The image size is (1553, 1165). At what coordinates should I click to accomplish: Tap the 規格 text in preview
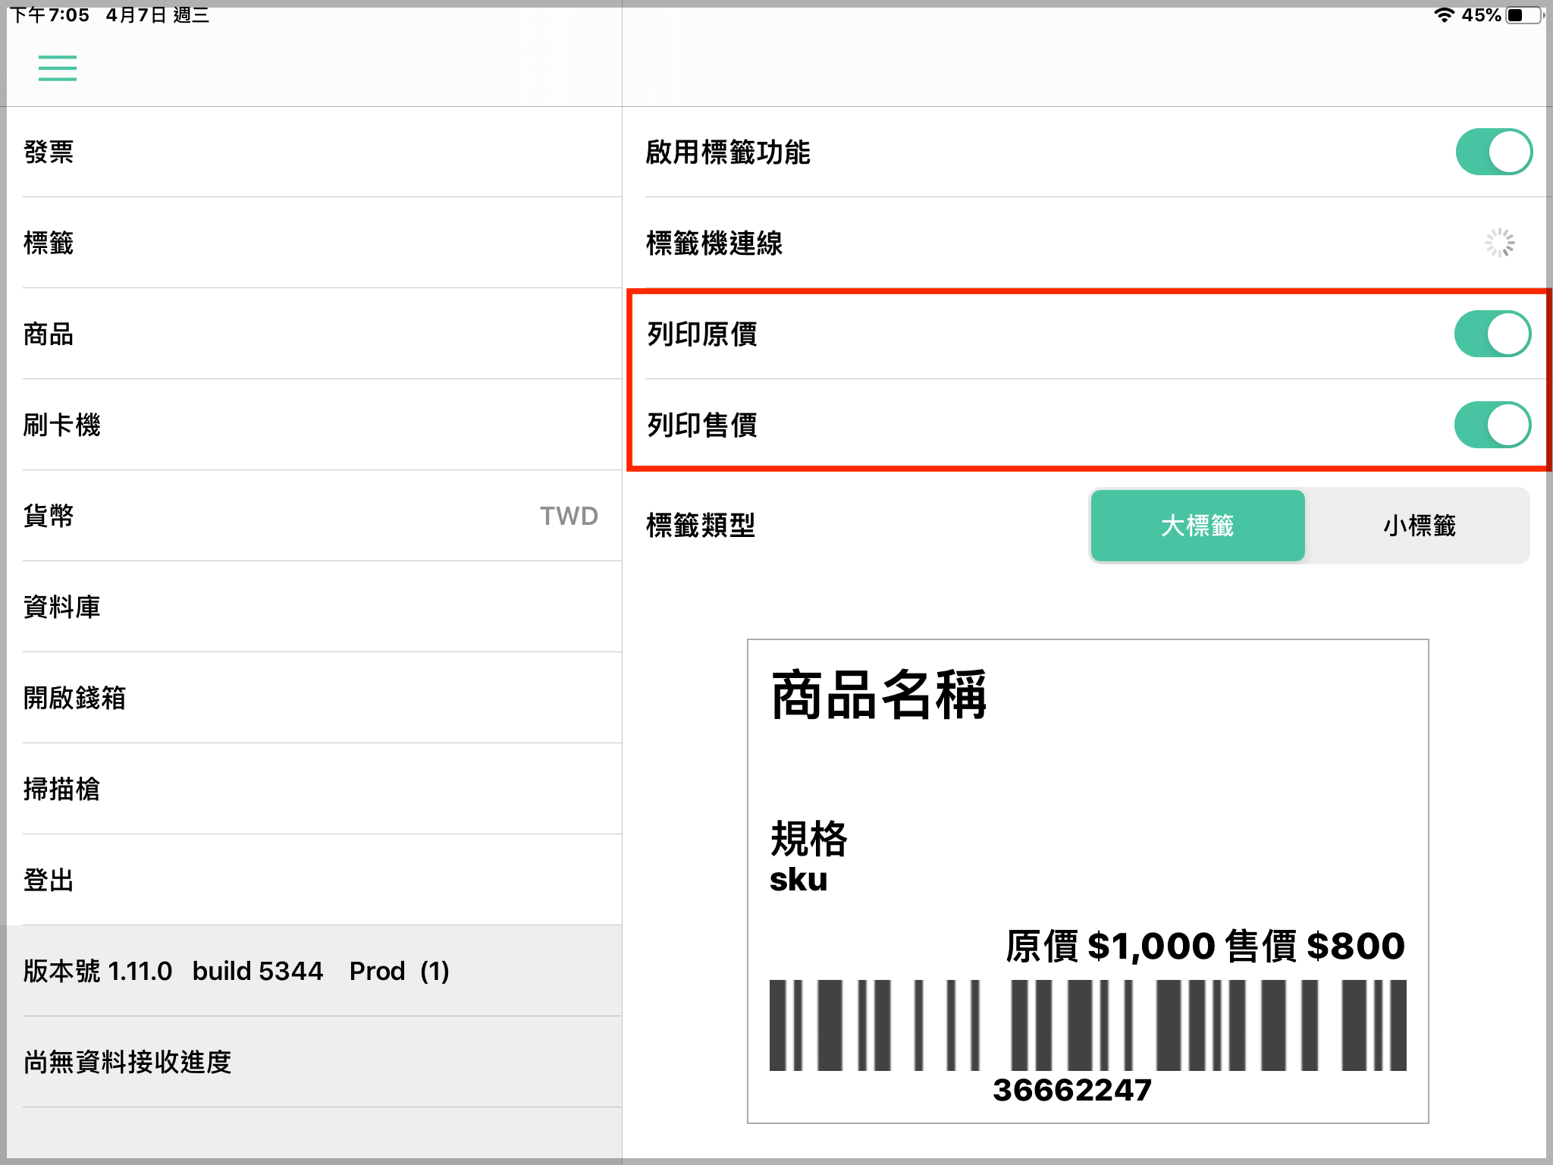point(809,838)
